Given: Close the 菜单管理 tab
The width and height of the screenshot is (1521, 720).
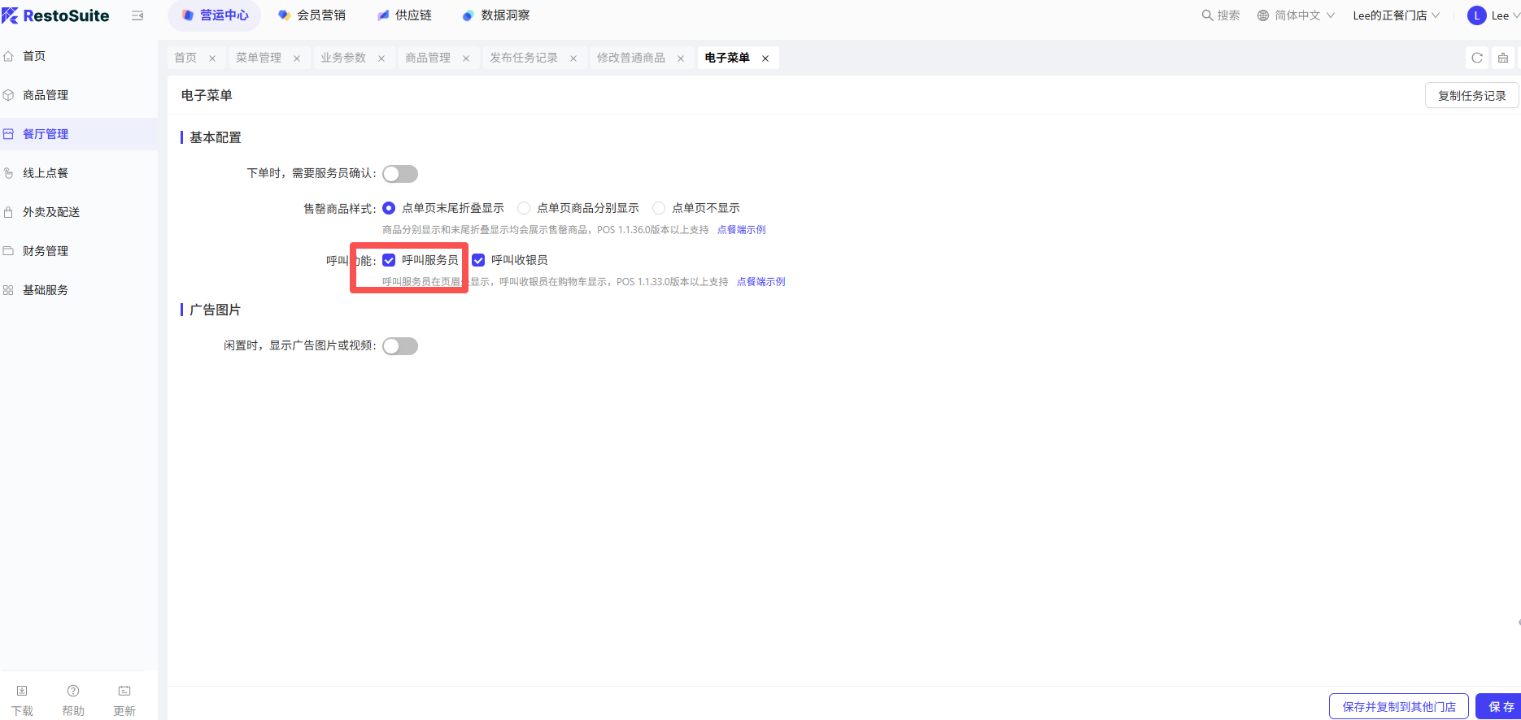Looking at the screenshot, I should [297, 59].
